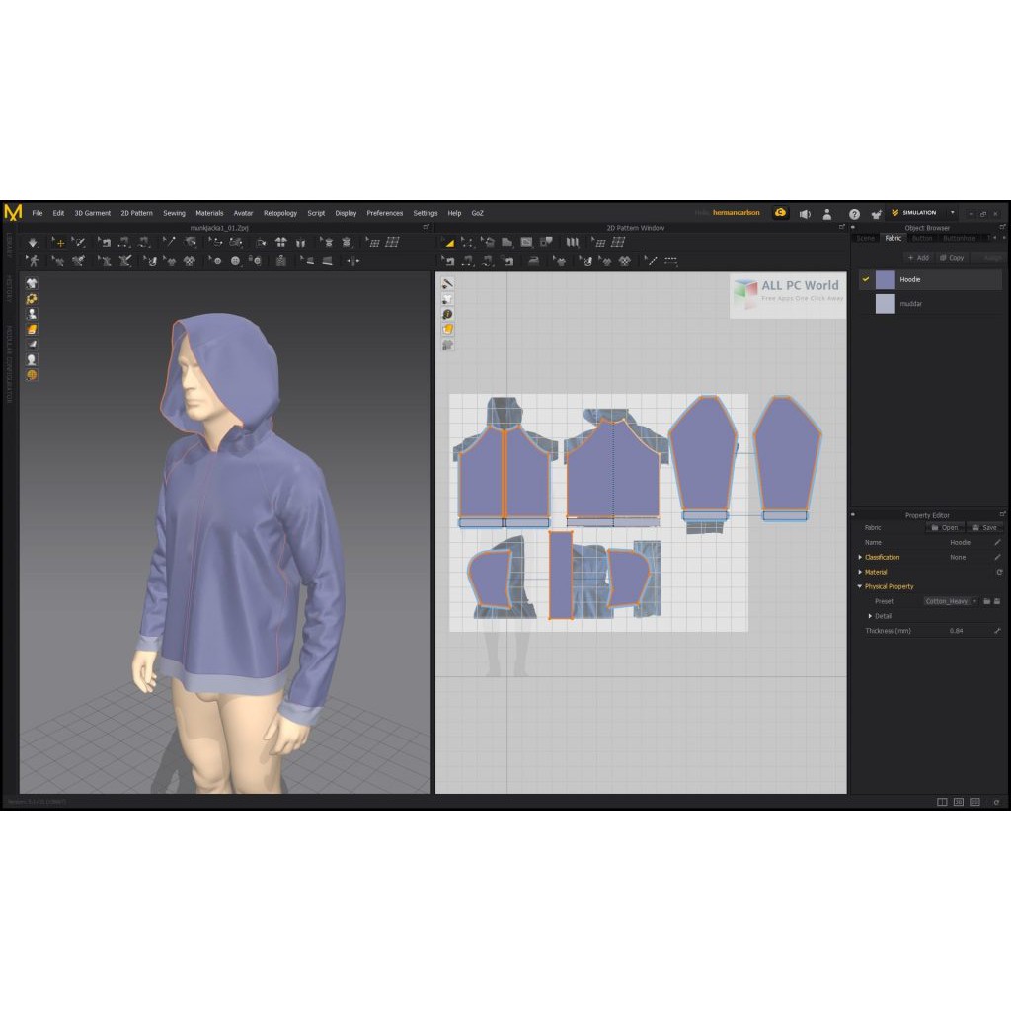
Task: Toggle the checkmark beside Hoodie fabric
Action: click(866, 280)
